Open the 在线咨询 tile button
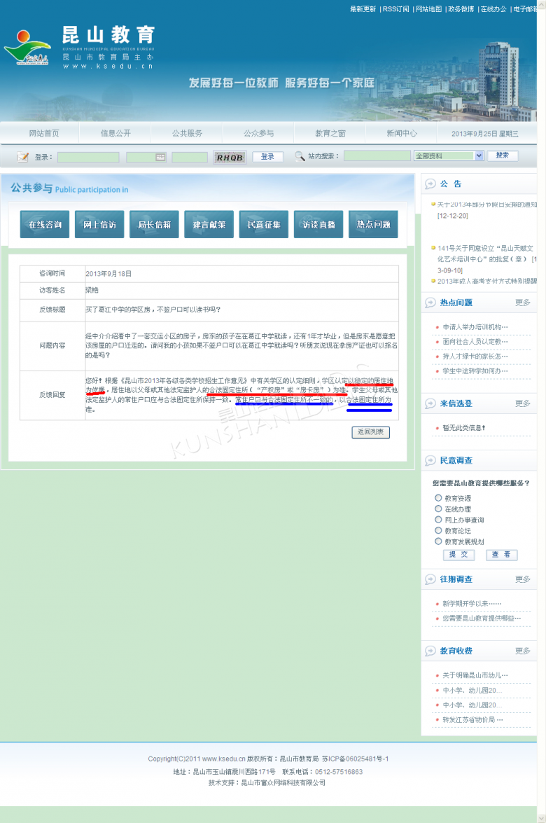This screenshot has width=546, height=823. tap(45, 224)
